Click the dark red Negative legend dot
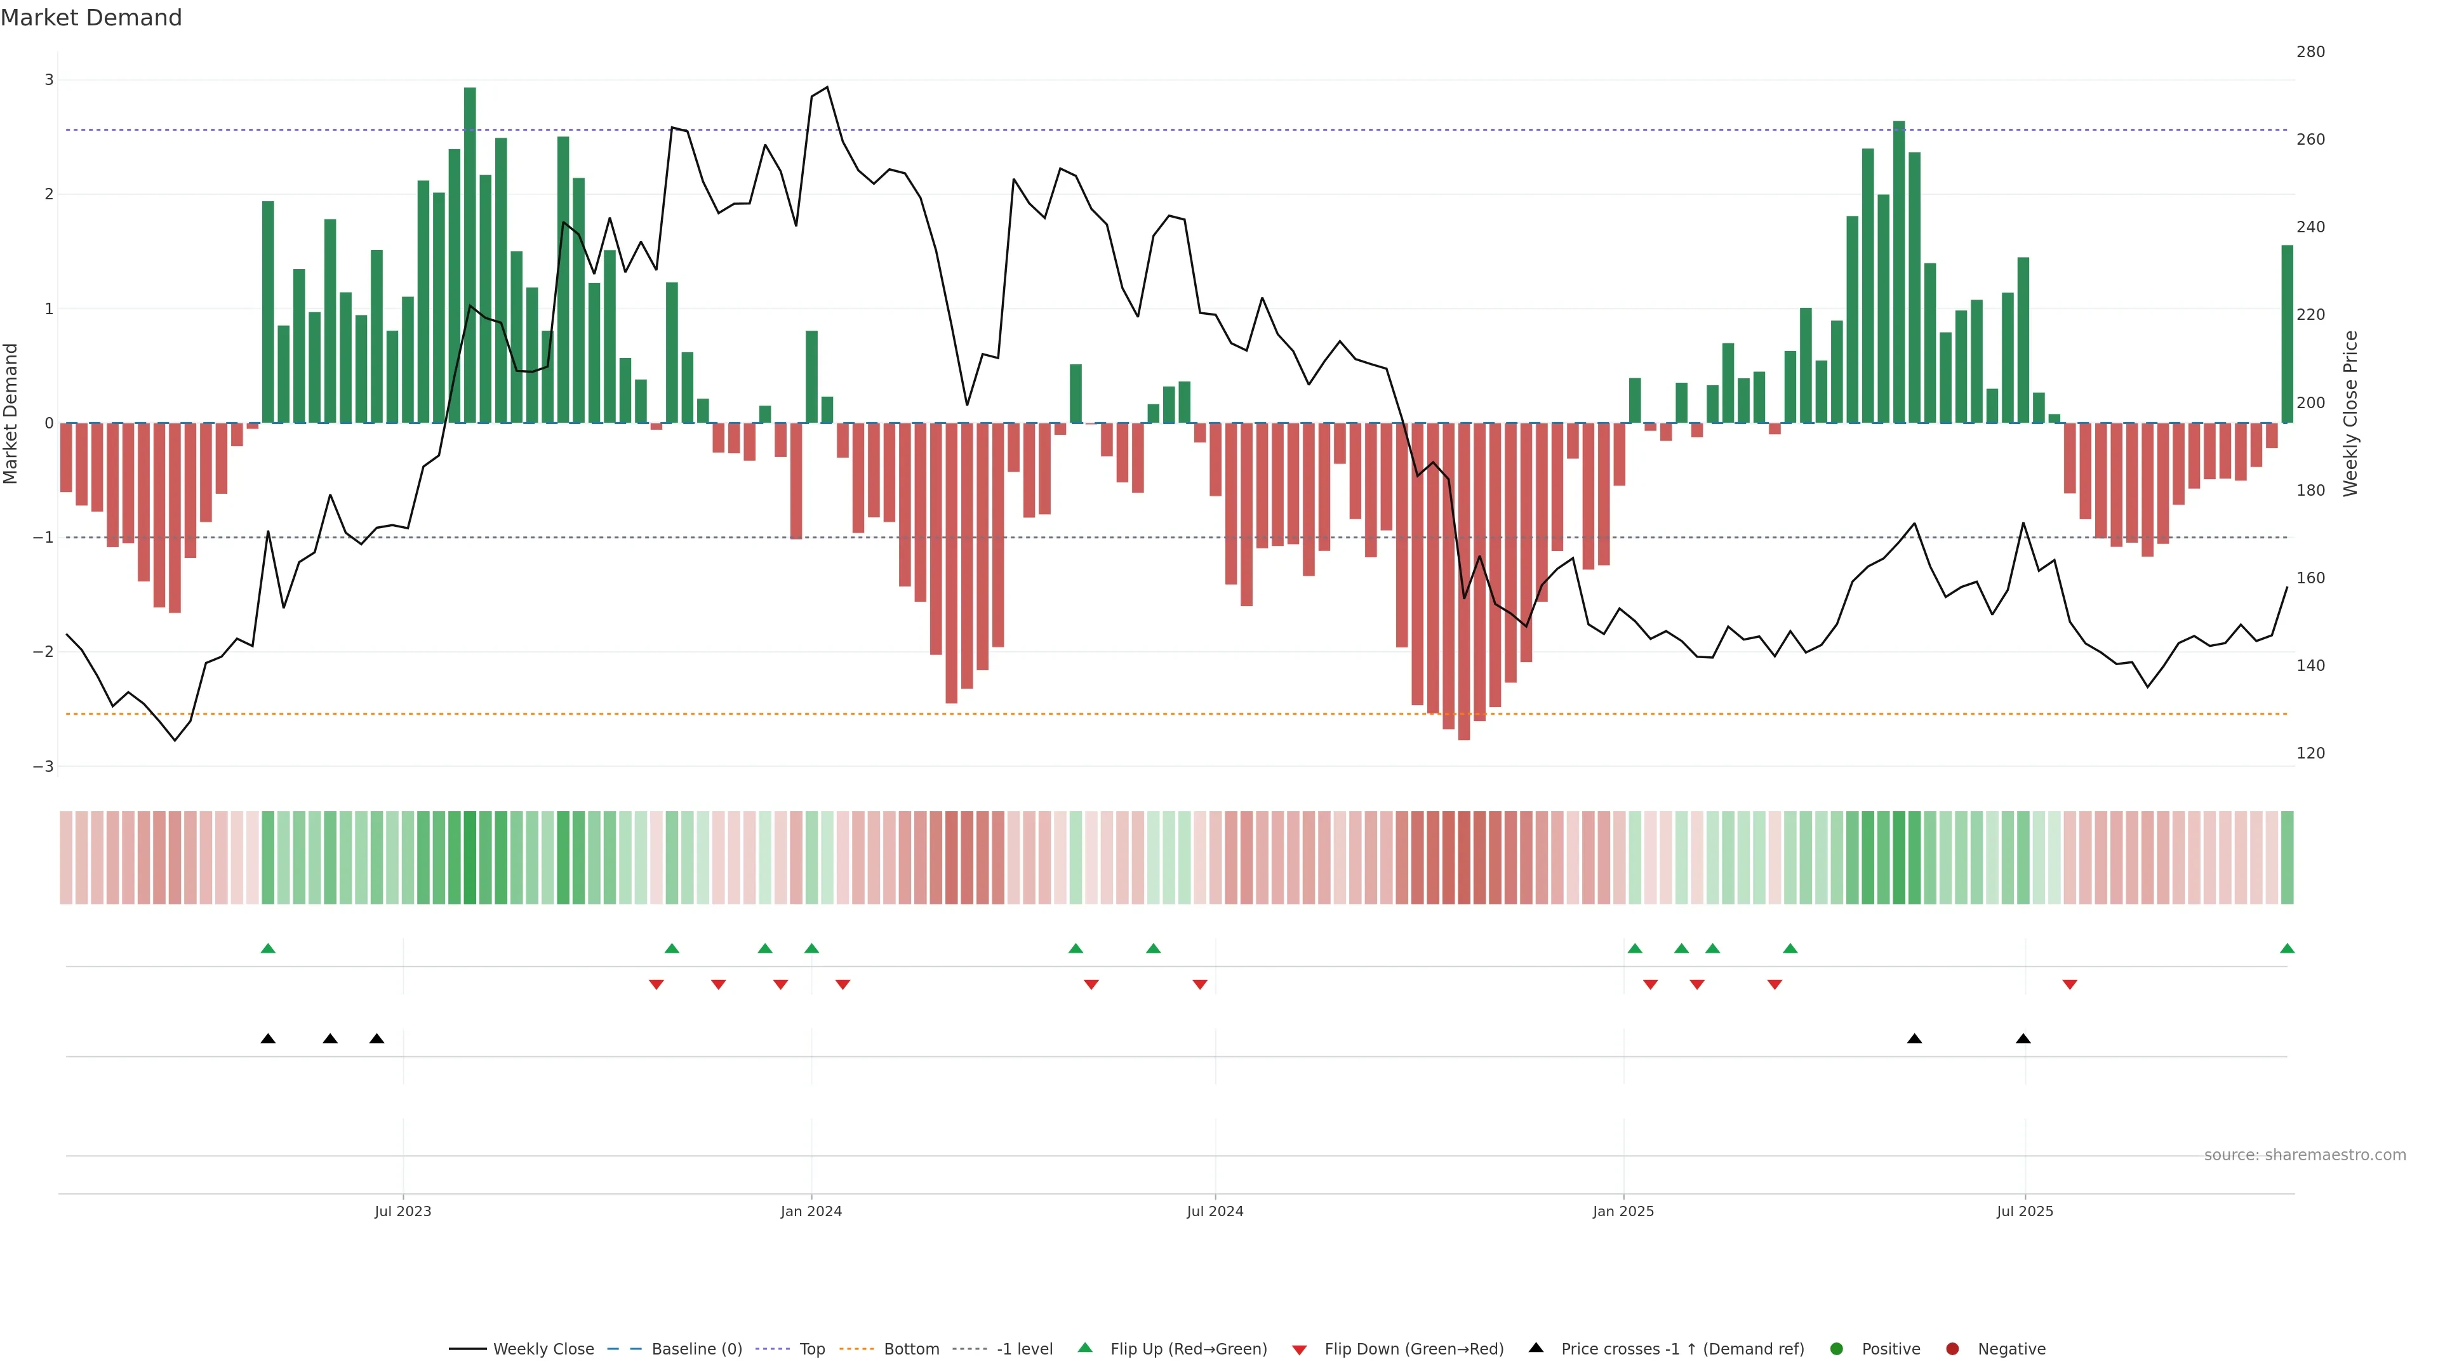The height and width of the screenshot is (1371, 2438). 1952,1349
